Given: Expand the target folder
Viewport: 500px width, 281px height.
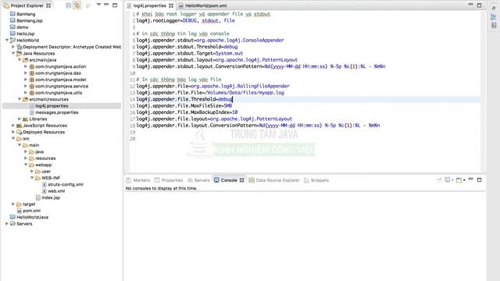Looking at the screenshot, I should [x=13, y=204].
